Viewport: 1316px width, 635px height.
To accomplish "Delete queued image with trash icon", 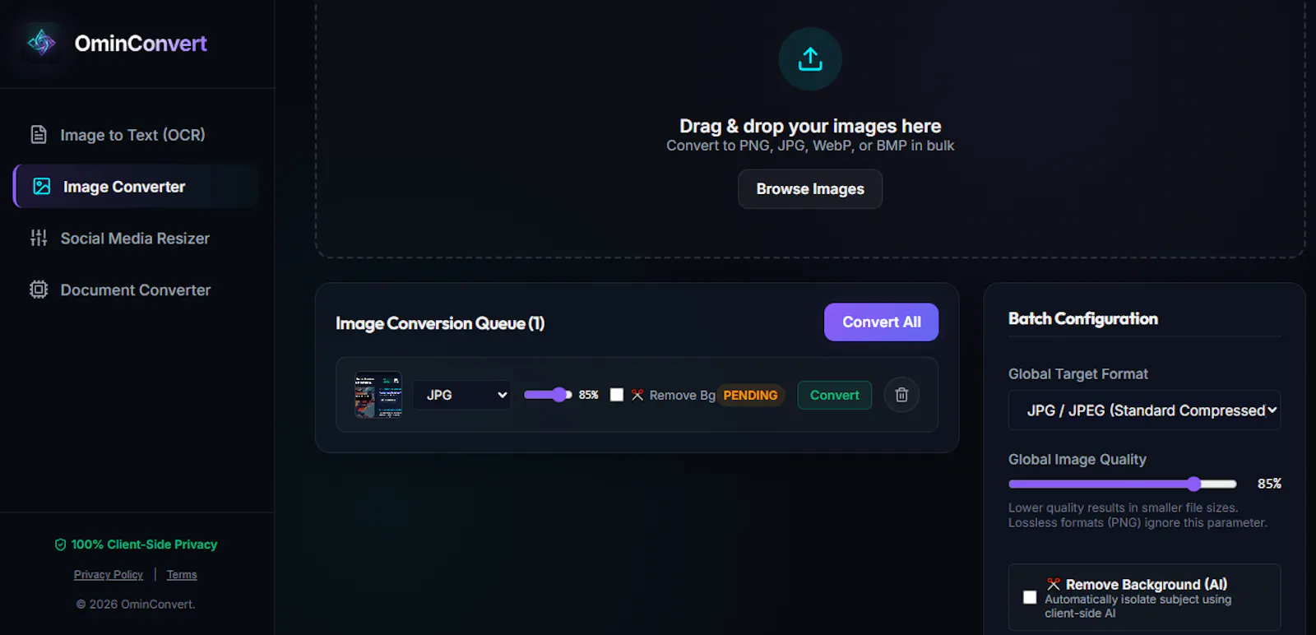I will [x=901, y=395].
